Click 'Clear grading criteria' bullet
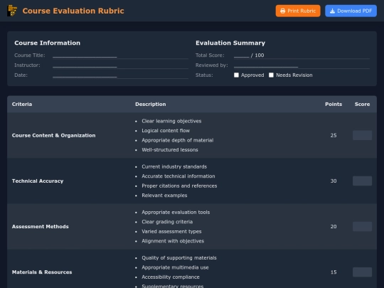The height and width of the screenshot is (288, 384). [x=167, y=222]
